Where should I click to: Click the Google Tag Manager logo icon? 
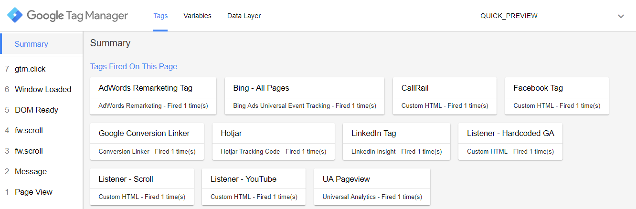point(15,16)
